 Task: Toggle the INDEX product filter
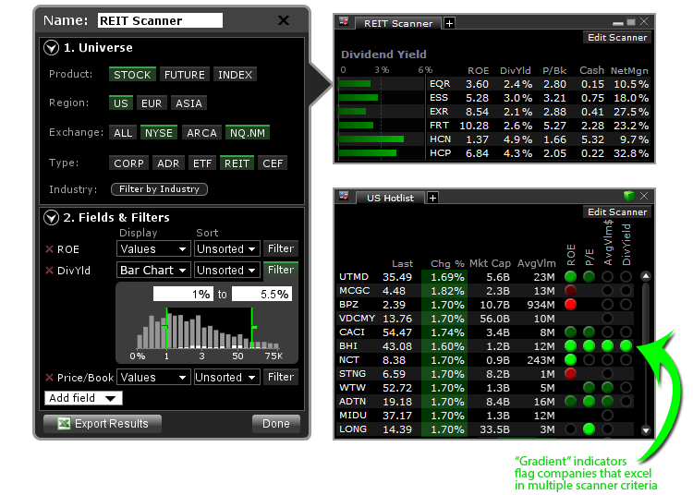[235, 75]
